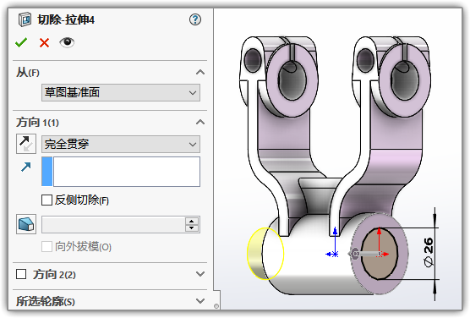470x318 pixels.
Task: Click the green checkmark to confirm cut-extrude
Action: (x=21, y=42)
